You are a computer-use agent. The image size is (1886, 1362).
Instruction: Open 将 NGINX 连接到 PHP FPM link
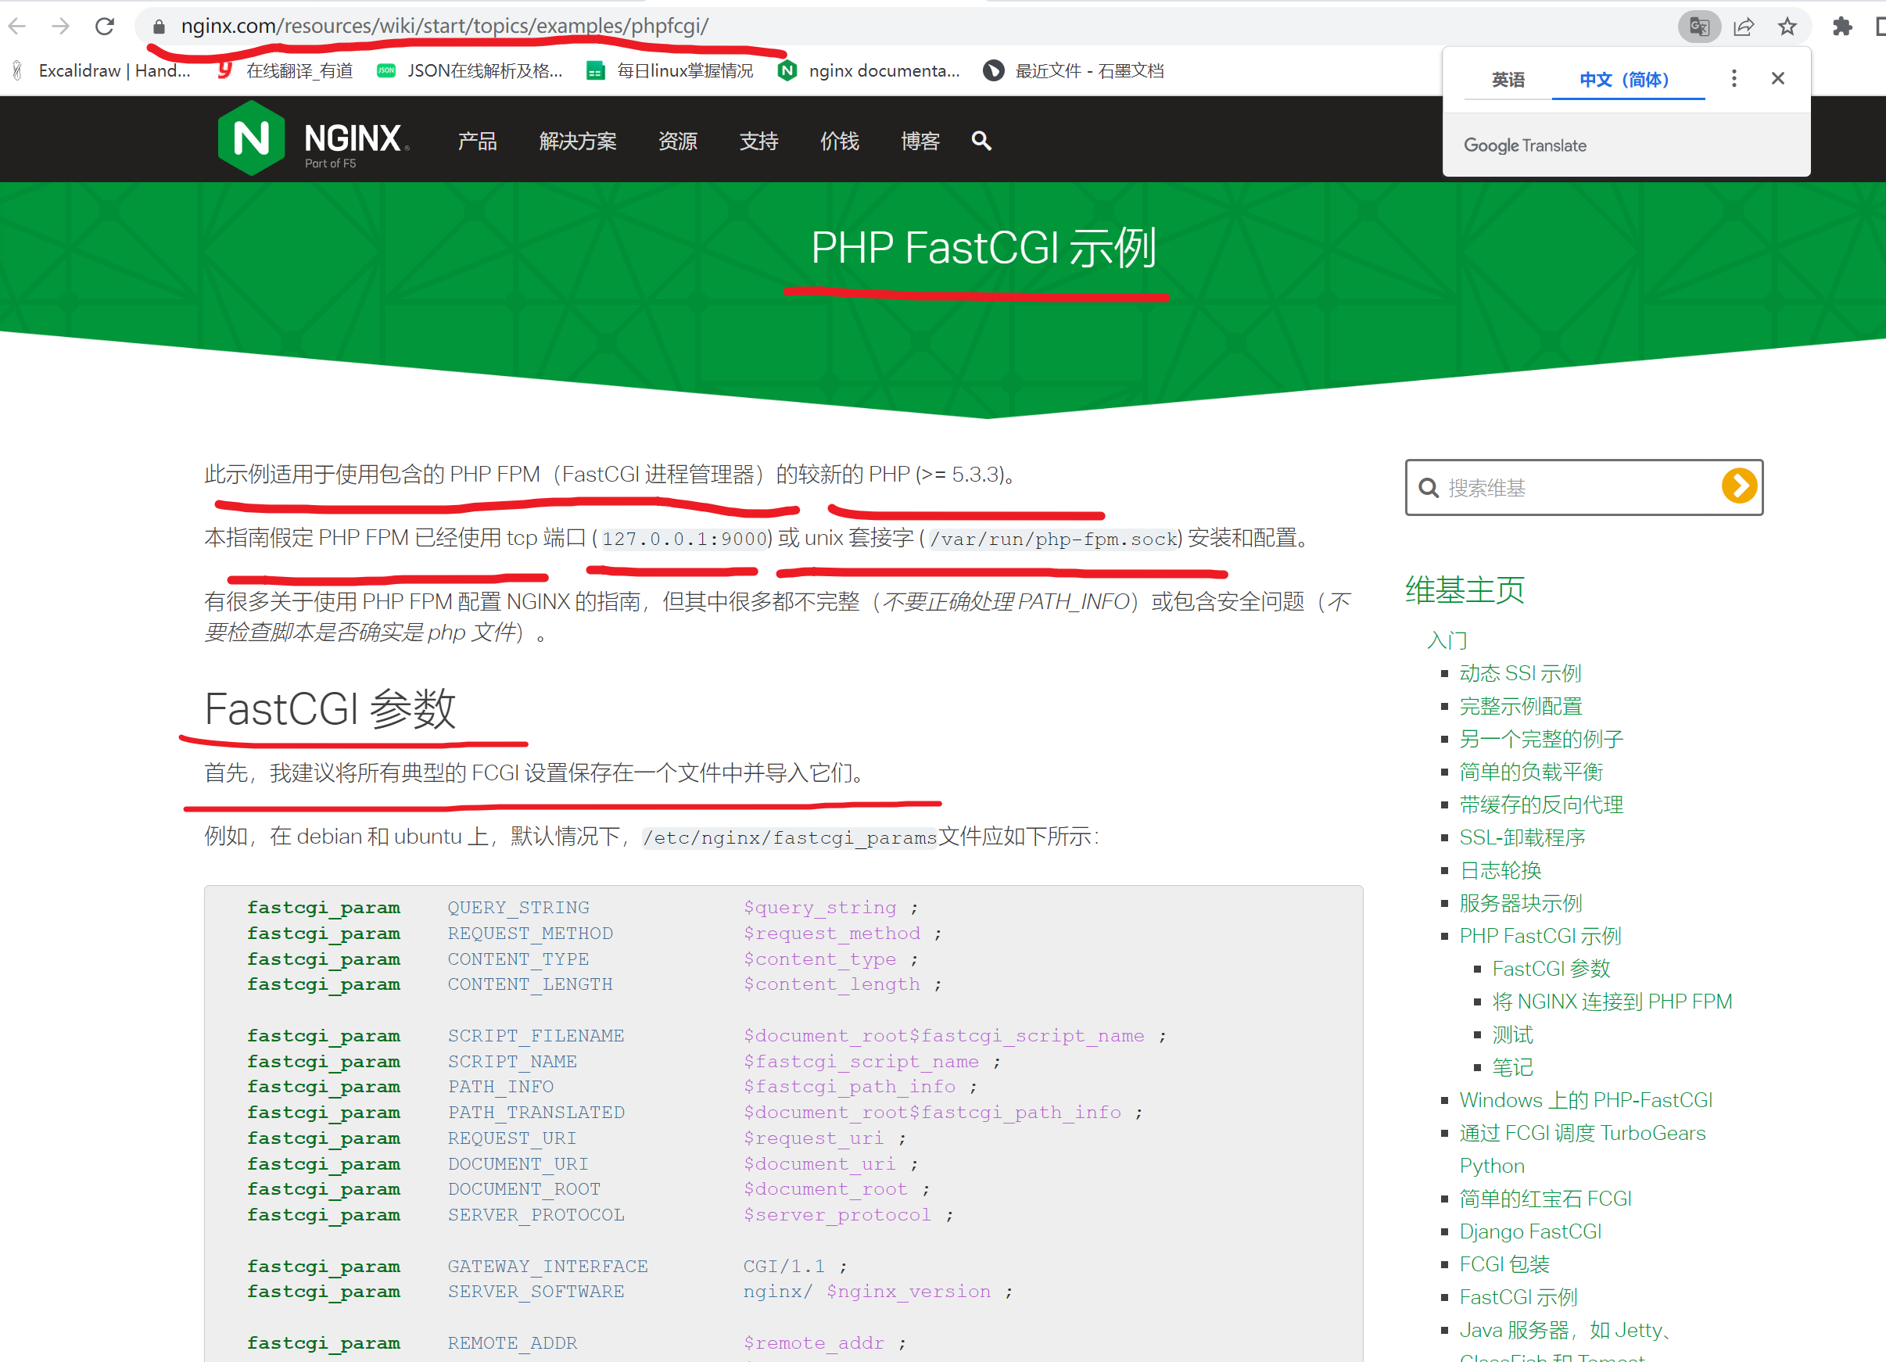1612,1001
